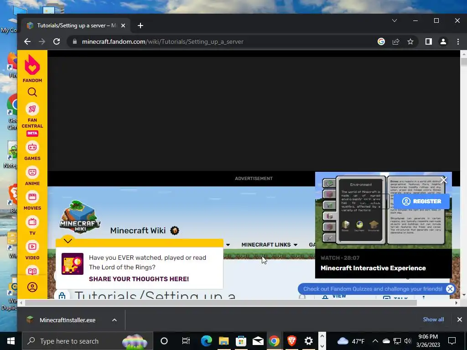Open Games controller icon in sidebar
Screen dimensions: 467x350
(32, 147)
